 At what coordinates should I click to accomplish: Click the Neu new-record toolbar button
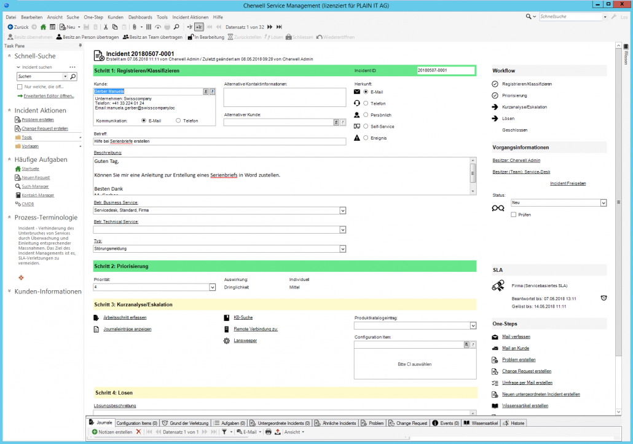tap(68, 27)
